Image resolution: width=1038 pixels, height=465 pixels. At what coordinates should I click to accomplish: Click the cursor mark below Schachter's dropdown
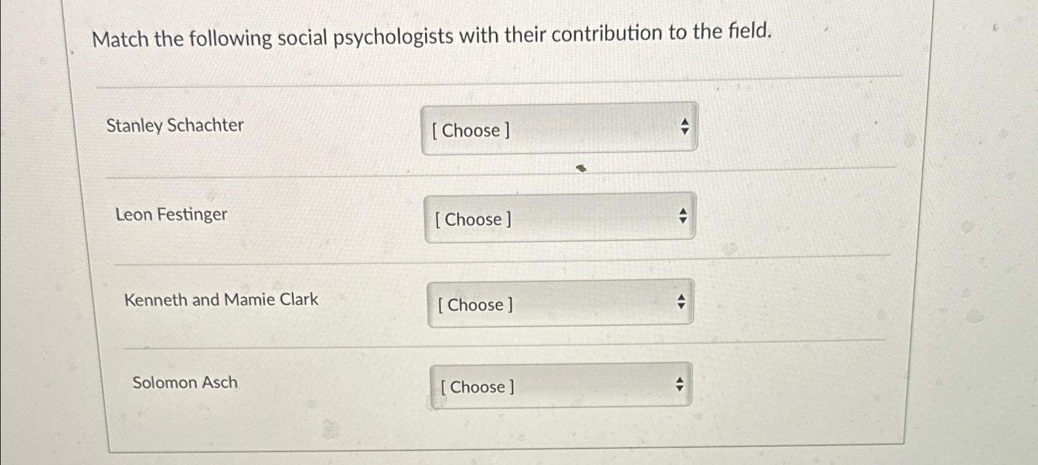tap(579, 168)
